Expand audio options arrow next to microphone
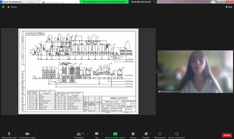Viewport: 234px width, 139px height. click(16, 133)
